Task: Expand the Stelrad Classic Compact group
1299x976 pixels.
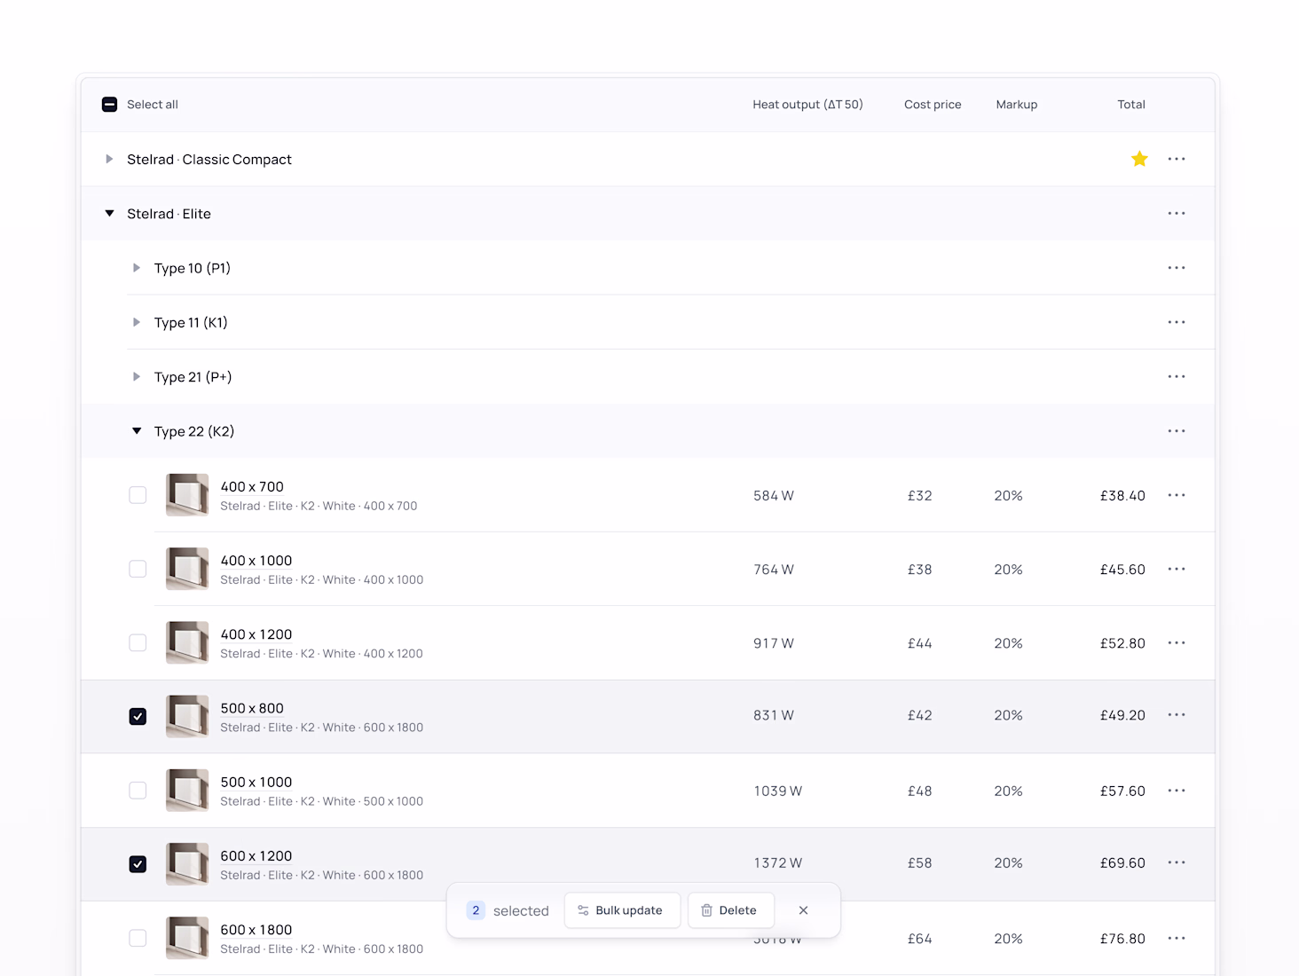Action: tap(109, 160)
